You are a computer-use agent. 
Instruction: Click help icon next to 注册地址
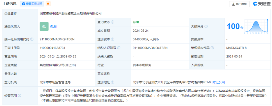113,82
